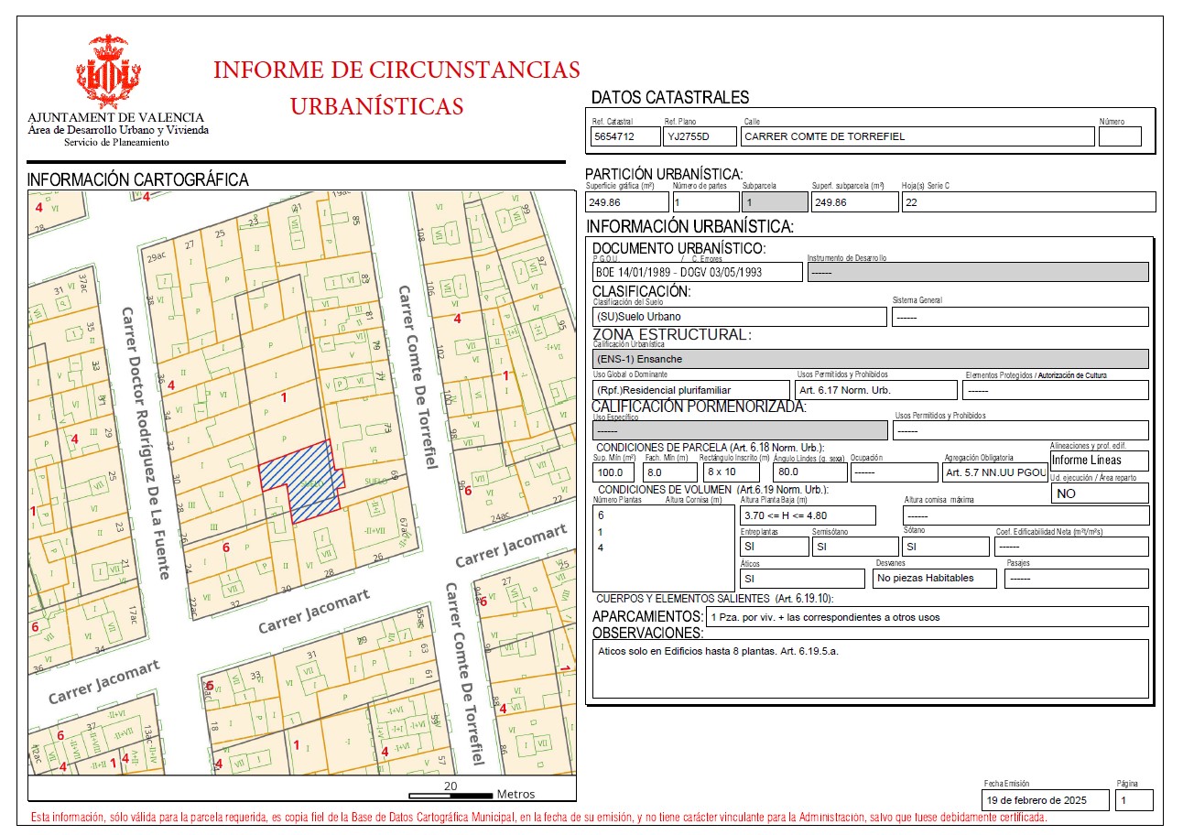Image resolution: width=1183 pixels, height=835 pixels.
Task: Click the blue hatched parcel on the map
Action: click(x=302, y=481)
